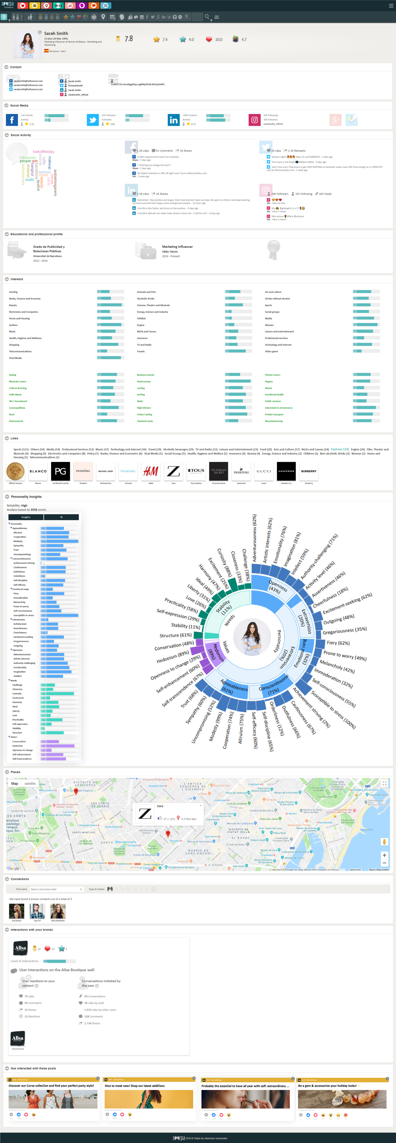This screenshot has width=396, height=1143.
Task: Select the Sports (121) likes category
Action: point(21,450)
